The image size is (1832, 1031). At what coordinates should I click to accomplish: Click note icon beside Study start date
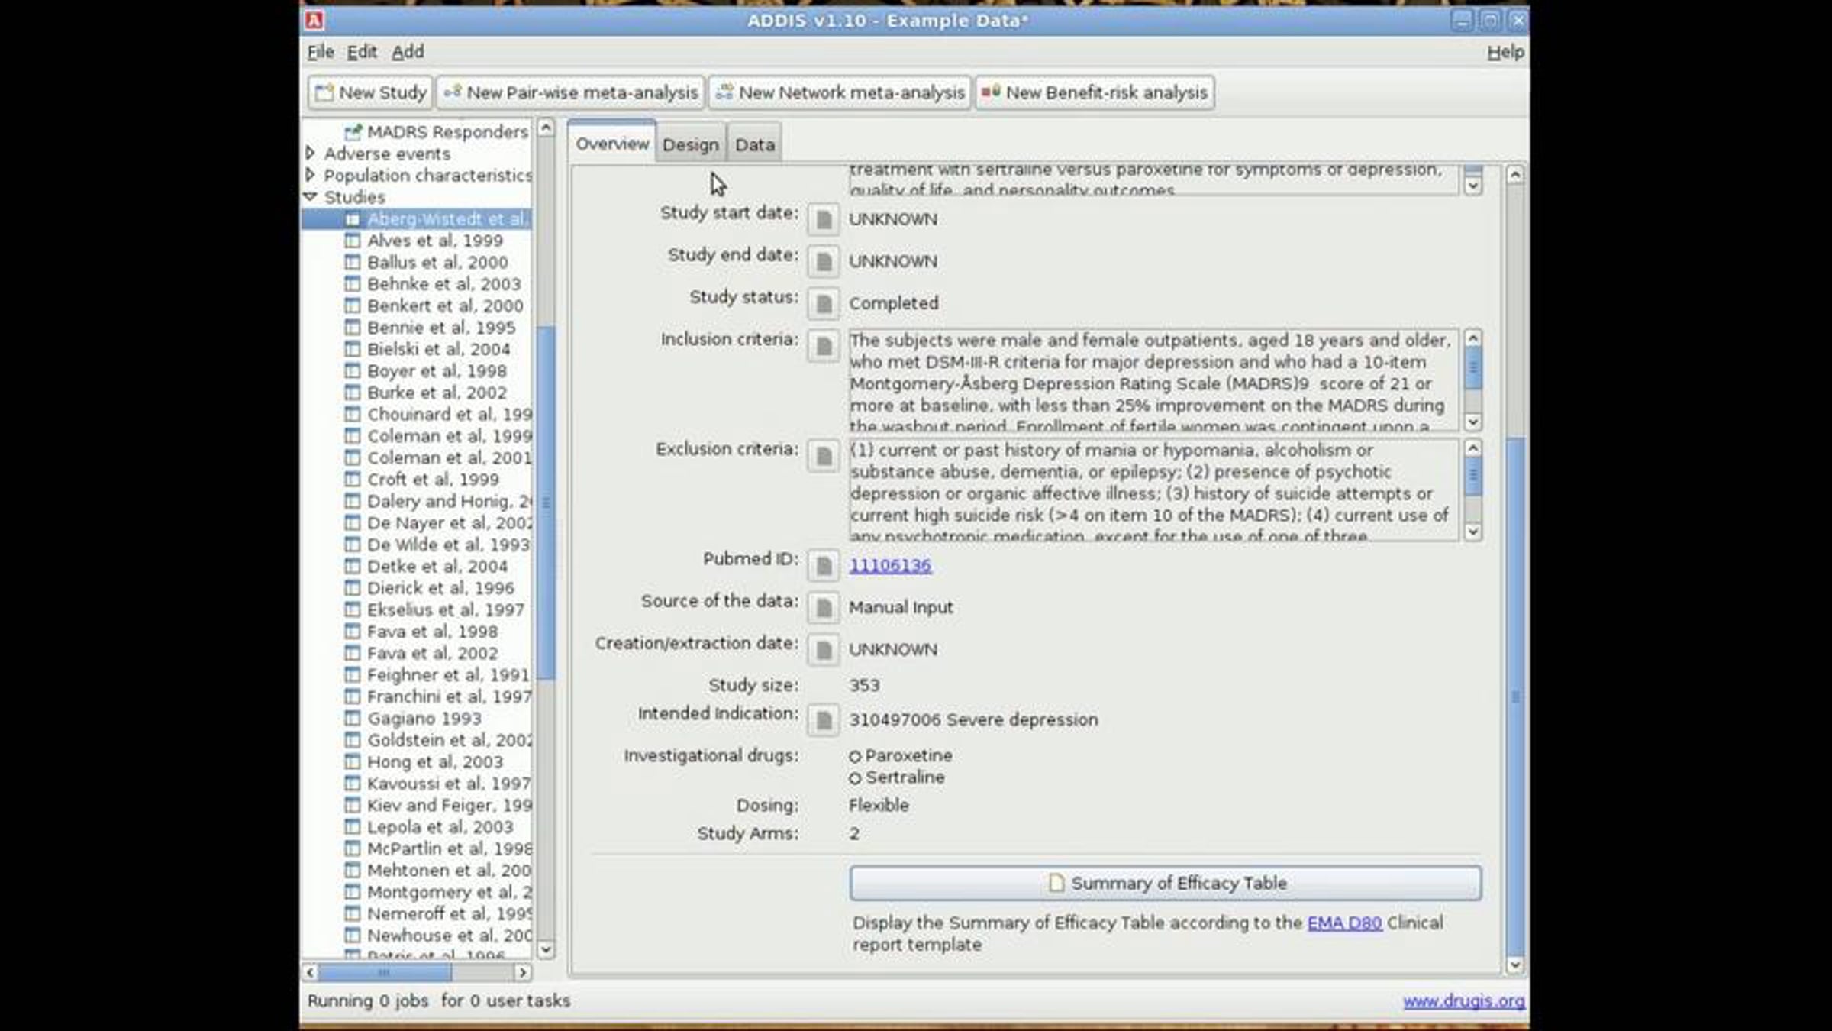[x=823, y=220]
